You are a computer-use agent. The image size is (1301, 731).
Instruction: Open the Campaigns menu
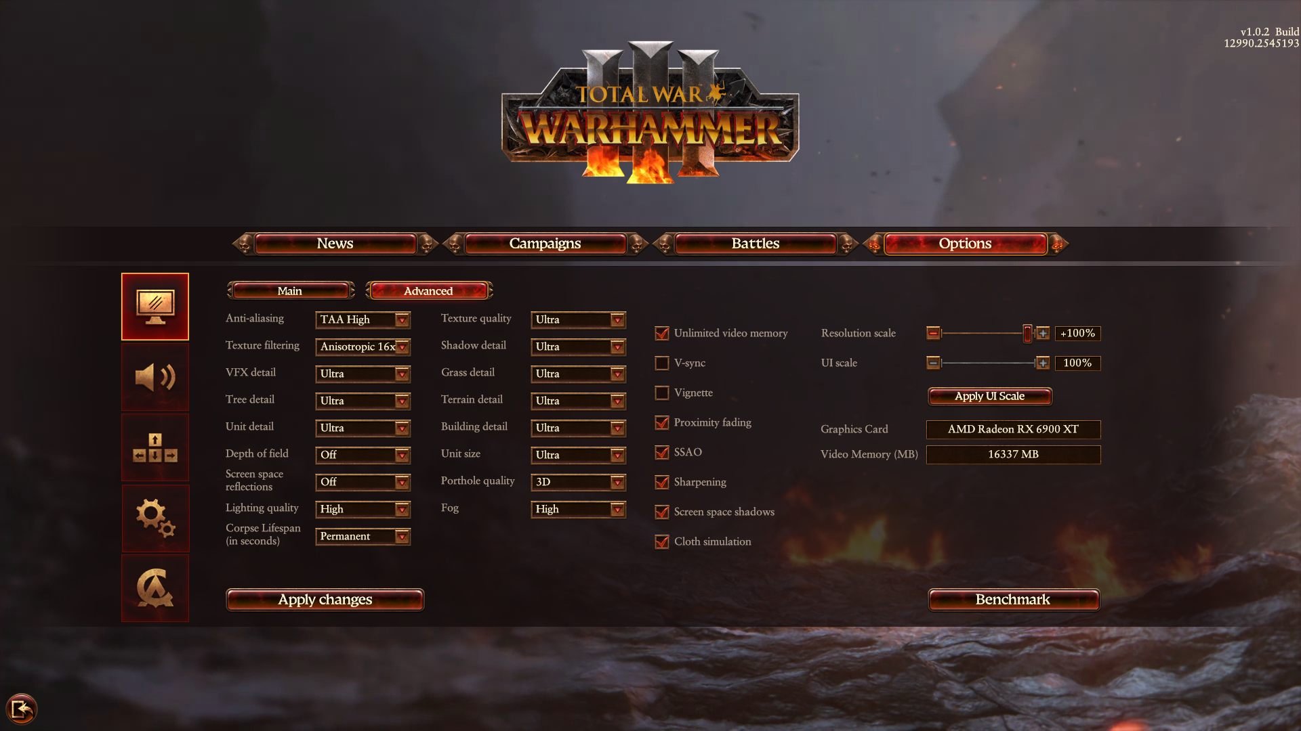(x=545, y=244)
